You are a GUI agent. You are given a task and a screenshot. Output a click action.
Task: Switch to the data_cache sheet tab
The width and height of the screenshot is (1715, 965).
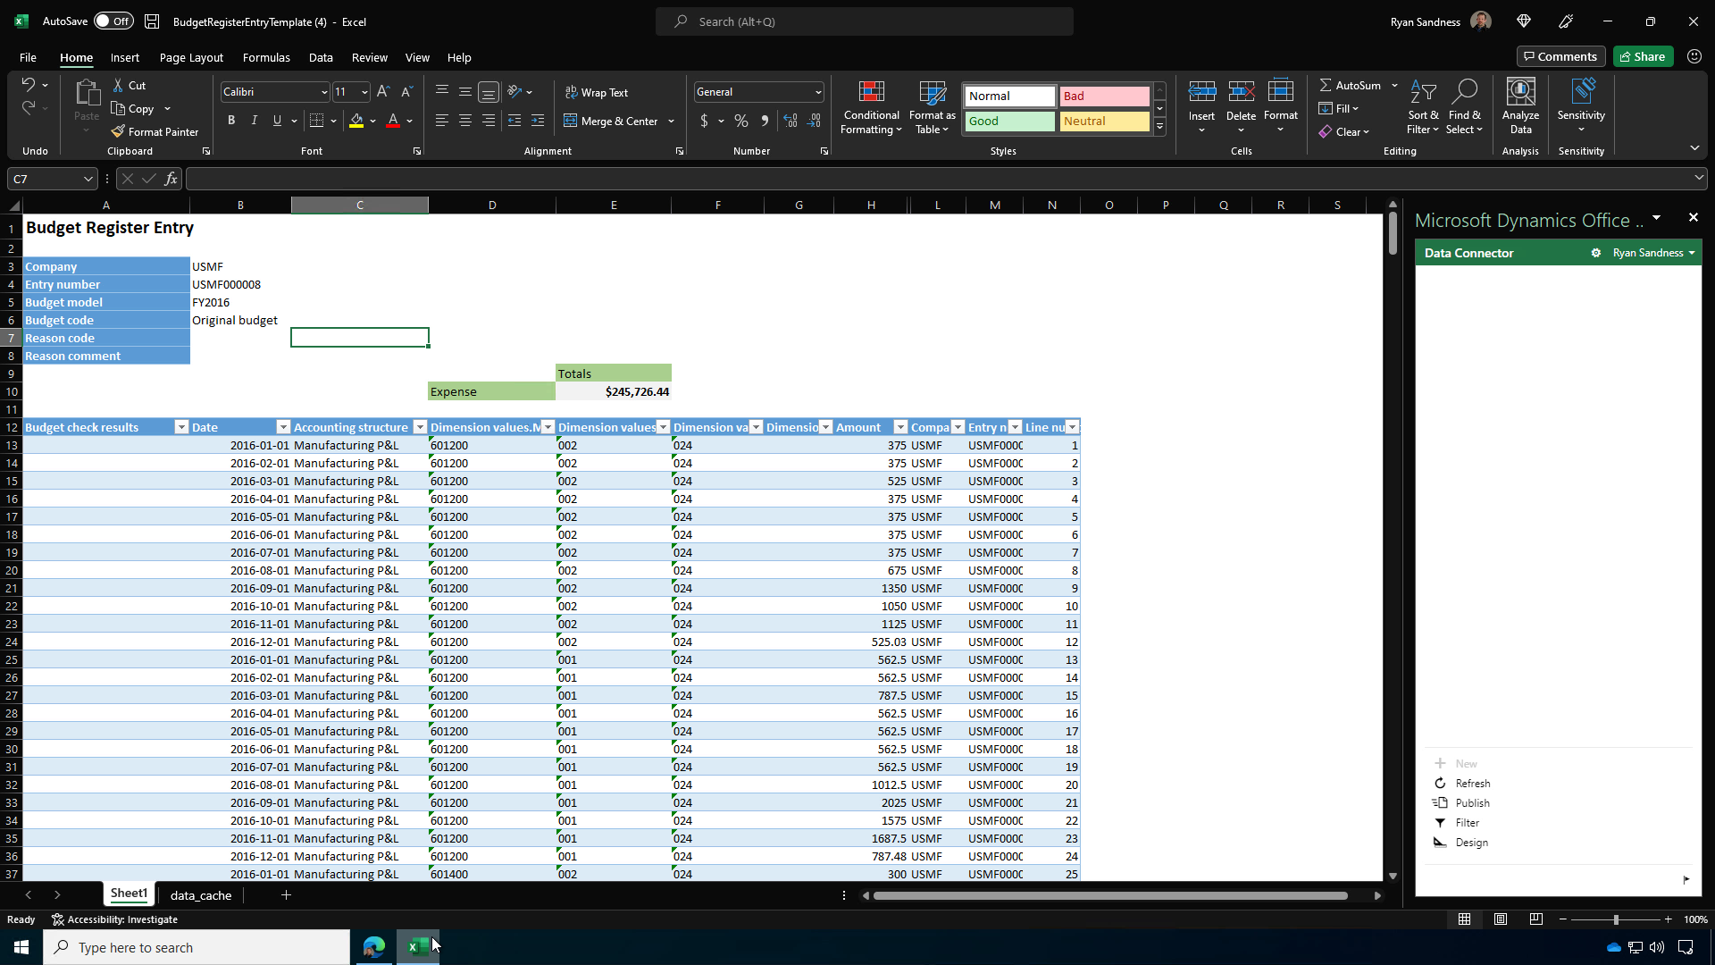[201, 895]
